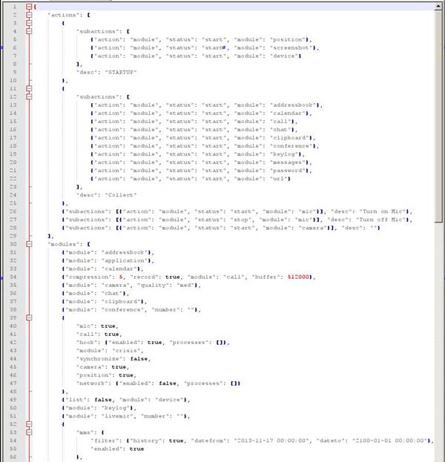Collapse the "modules" array fold on line 30

coord(29,242)
